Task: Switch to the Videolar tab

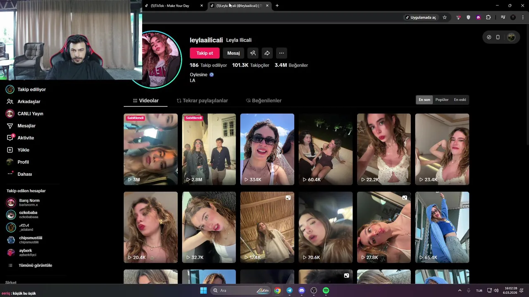Action: pyautogui.click(x=146, y=101)
